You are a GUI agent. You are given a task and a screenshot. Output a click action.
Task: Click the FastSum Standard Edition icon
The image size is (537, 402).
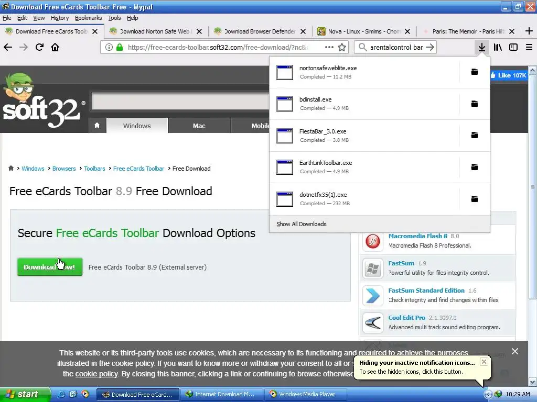click(373, 296)
